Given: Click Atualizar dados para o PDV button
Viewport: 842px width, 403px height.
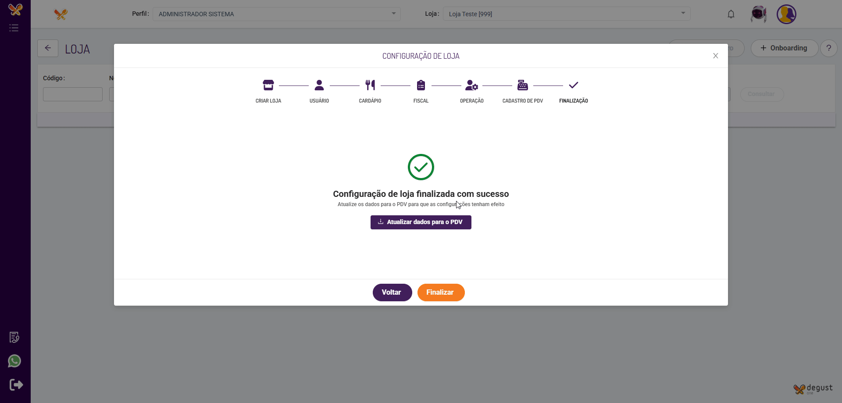Looking at the screenshot, I should pyautogui.click(x=421, y=222).
